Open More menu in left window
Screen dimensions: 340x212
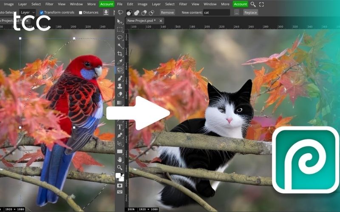click(91, 4)
